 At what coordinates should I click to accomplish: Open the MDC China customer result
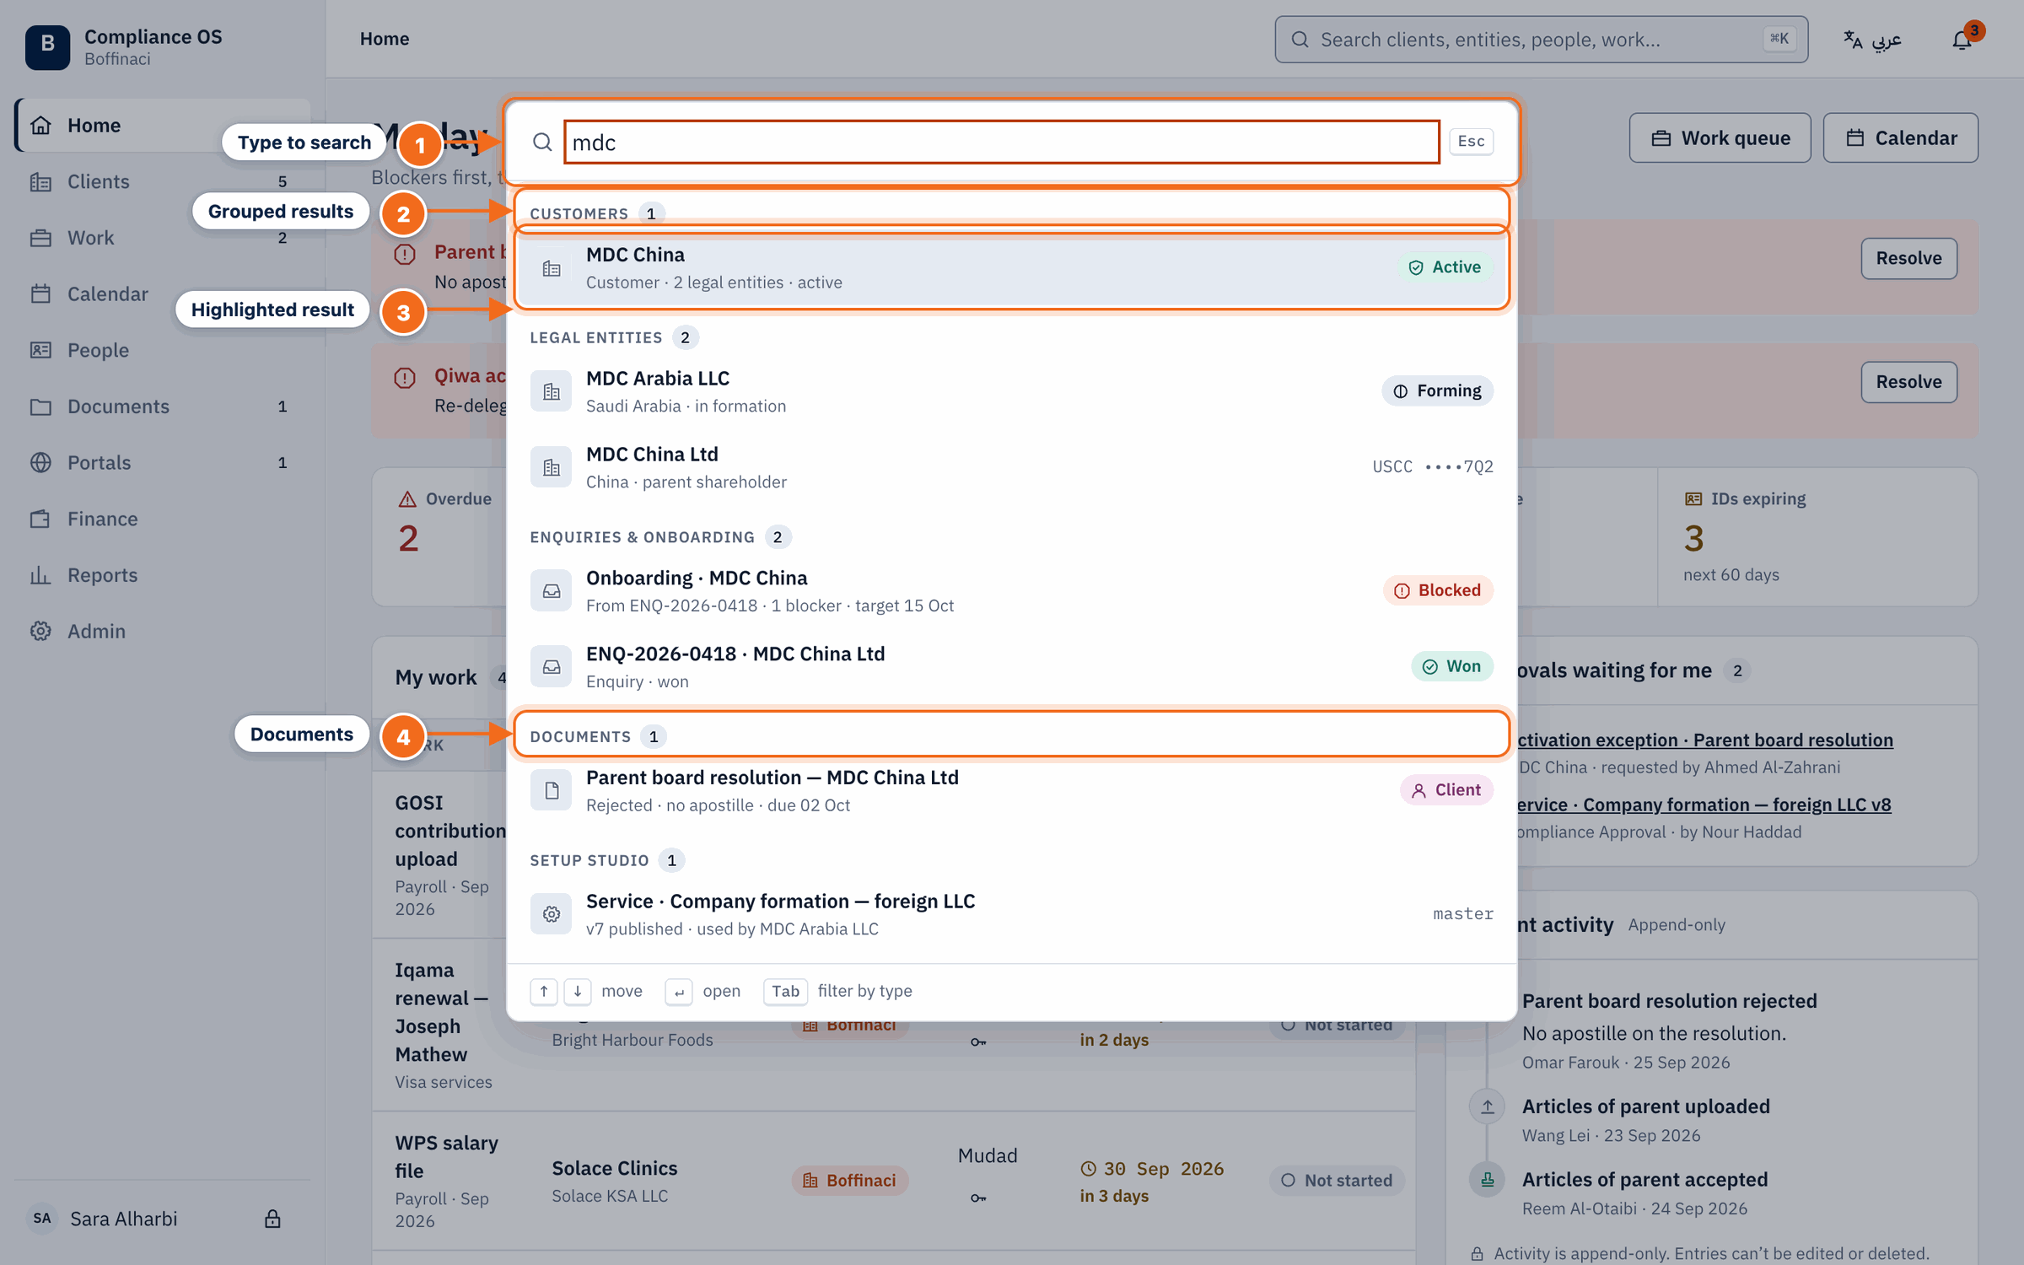1012,268
